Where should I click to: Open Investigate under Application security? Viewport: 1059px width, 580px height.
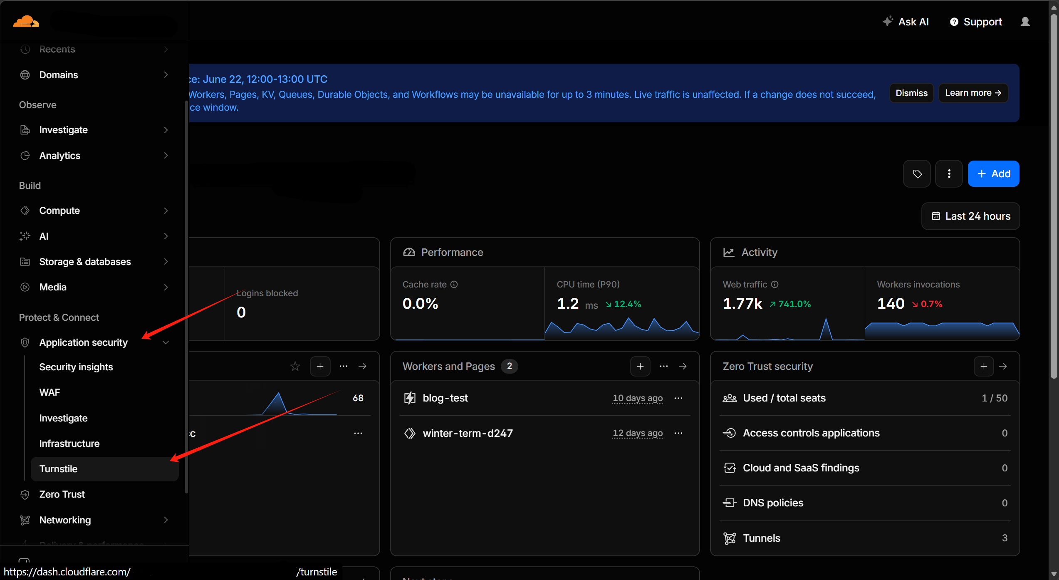tap(63, 418)
